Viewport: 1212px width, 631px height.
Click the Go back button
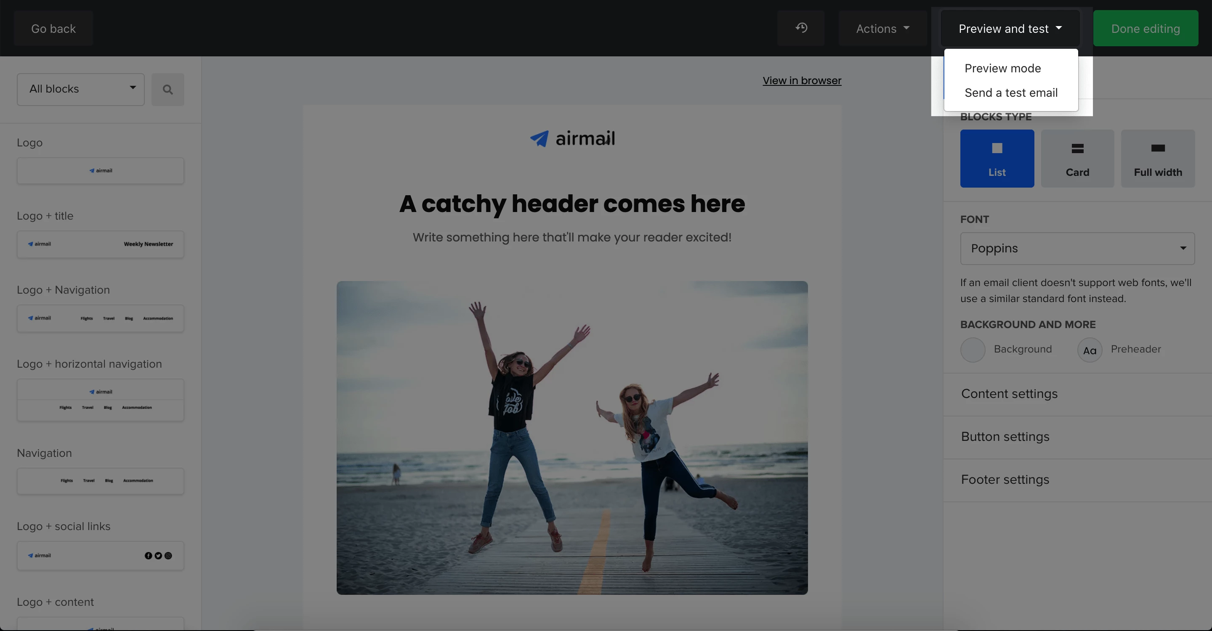click(x=53, y=29)
